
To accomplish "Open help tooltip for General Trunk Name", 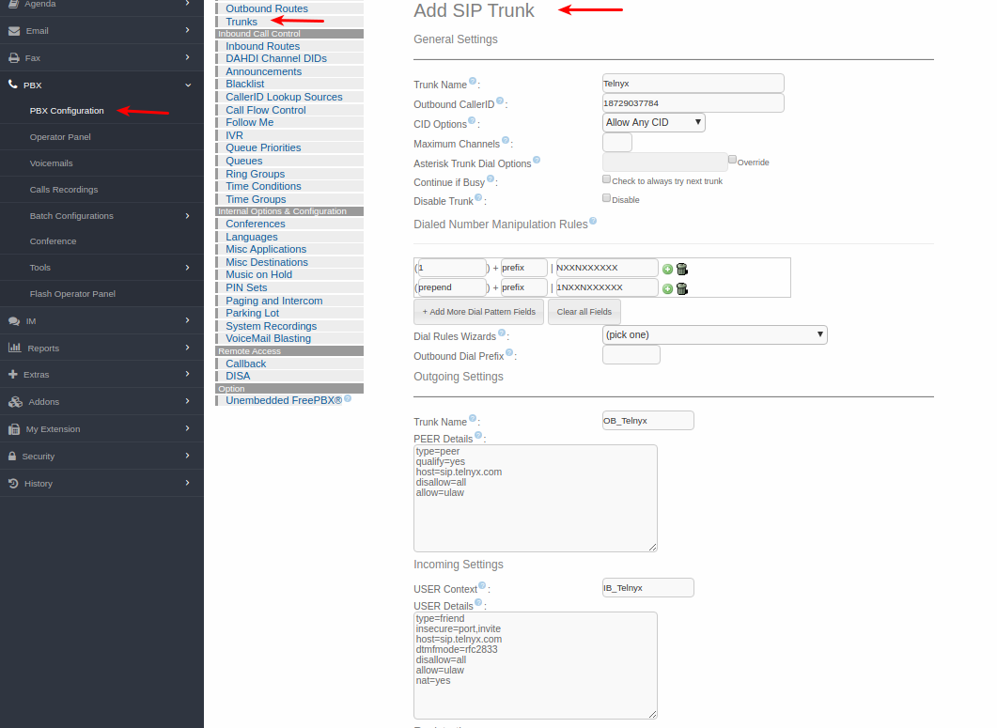I will coord(473,82).
